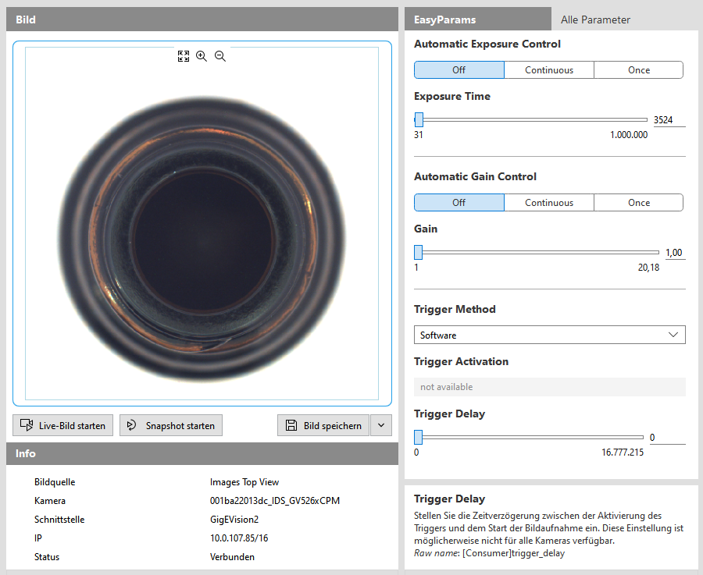Turn Automatic Exposure Control Off
This screenshot has width=703, height=575.
pyautogui.click(x=459, y=70)
